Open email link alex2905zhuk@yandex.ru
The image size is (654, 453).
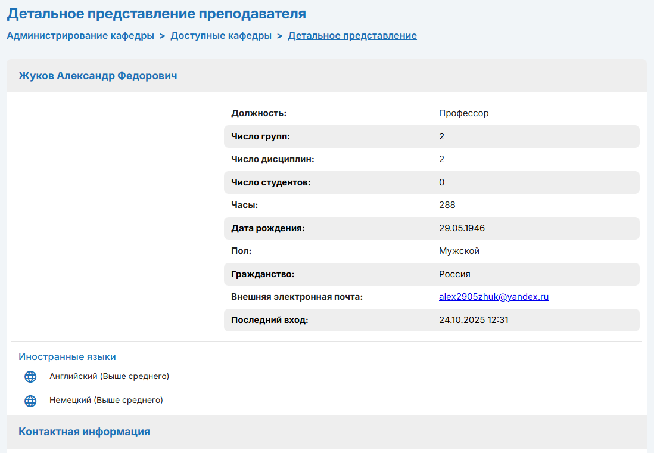pyautogui.click(x=494, y=297)
